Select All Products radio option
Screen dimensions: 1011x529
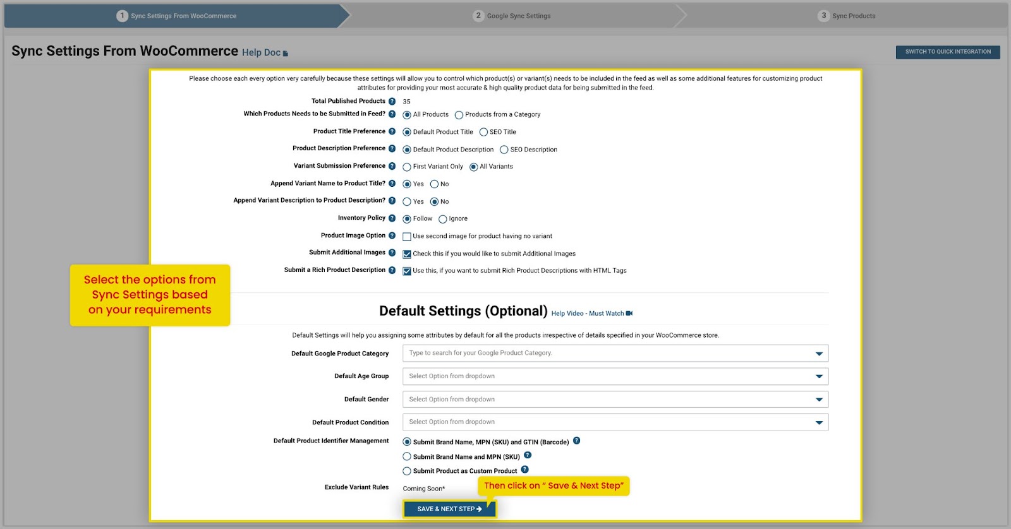(407, 115)
